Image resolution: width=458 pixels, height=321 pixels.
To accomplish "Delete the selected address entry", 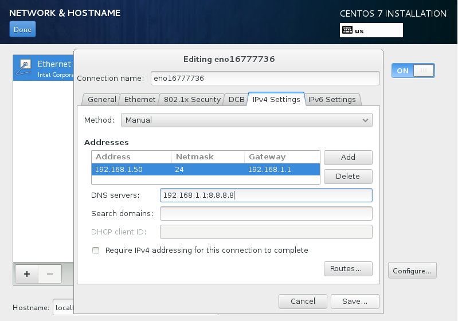I will click(348, 176).
